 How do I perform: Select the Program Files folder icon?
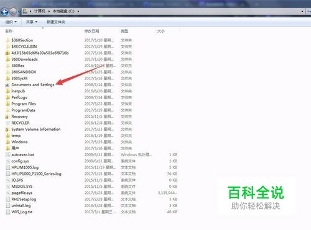(7, 104)
